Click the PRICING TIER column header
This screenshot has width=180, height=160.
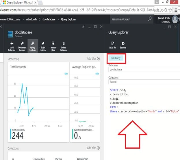pyautogui.click(x=39, y=159)
